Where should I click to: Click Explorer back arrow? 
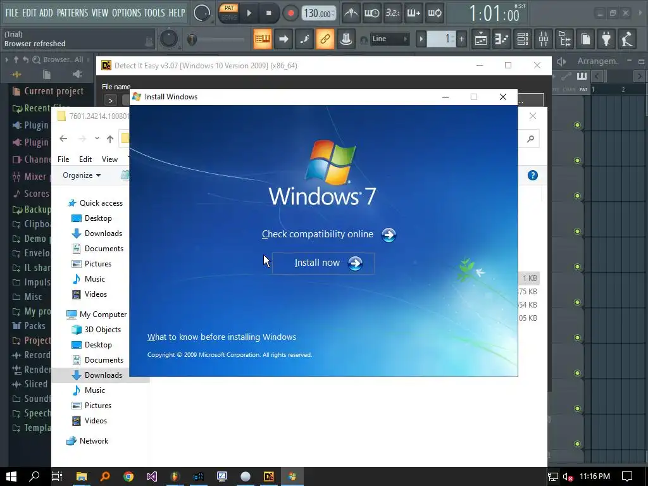click(63, 139)
